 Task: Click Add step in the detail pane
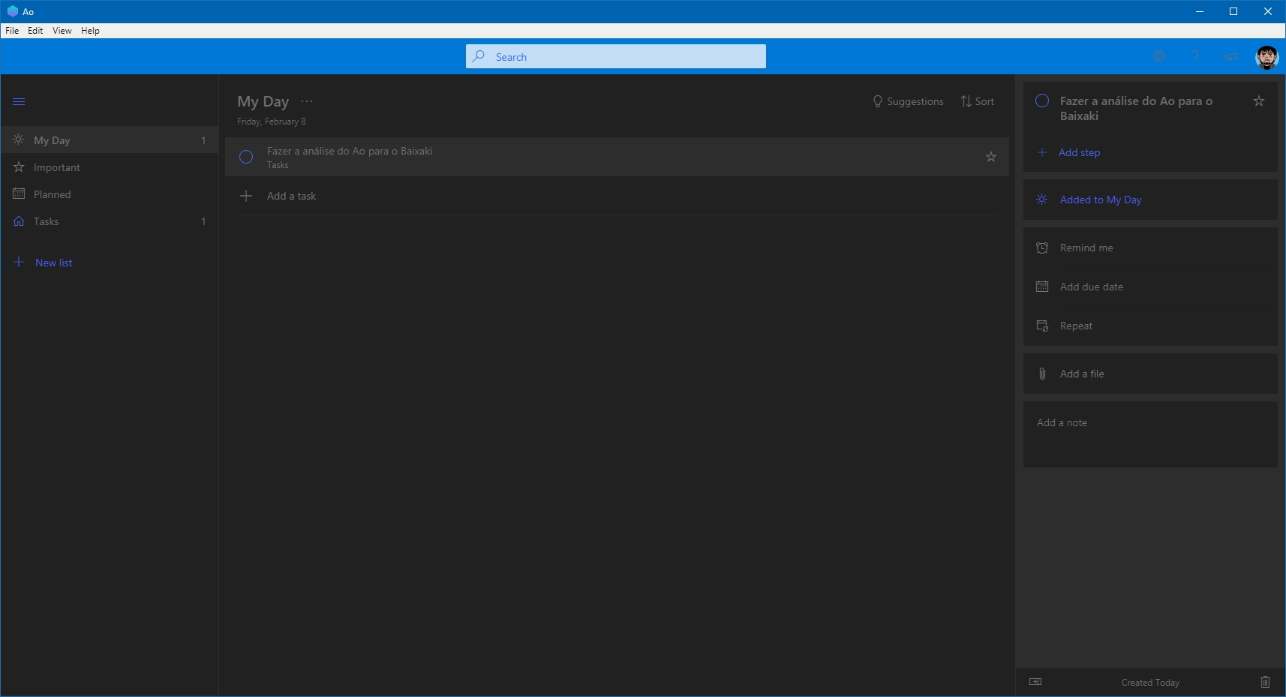[1079, 152]
